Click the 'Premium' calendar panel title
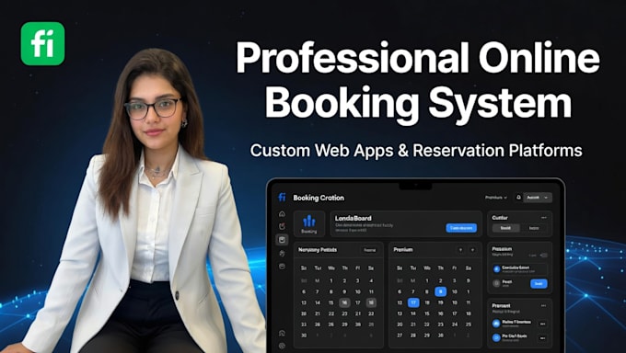626x353 pixels. point(403,250)
